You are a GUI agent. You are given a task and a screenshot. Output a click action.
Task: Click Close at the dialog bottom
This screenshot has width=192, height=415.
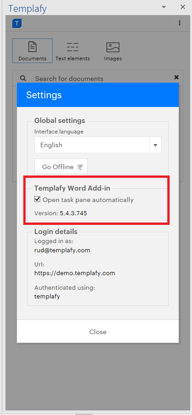(x=98, y=332)
